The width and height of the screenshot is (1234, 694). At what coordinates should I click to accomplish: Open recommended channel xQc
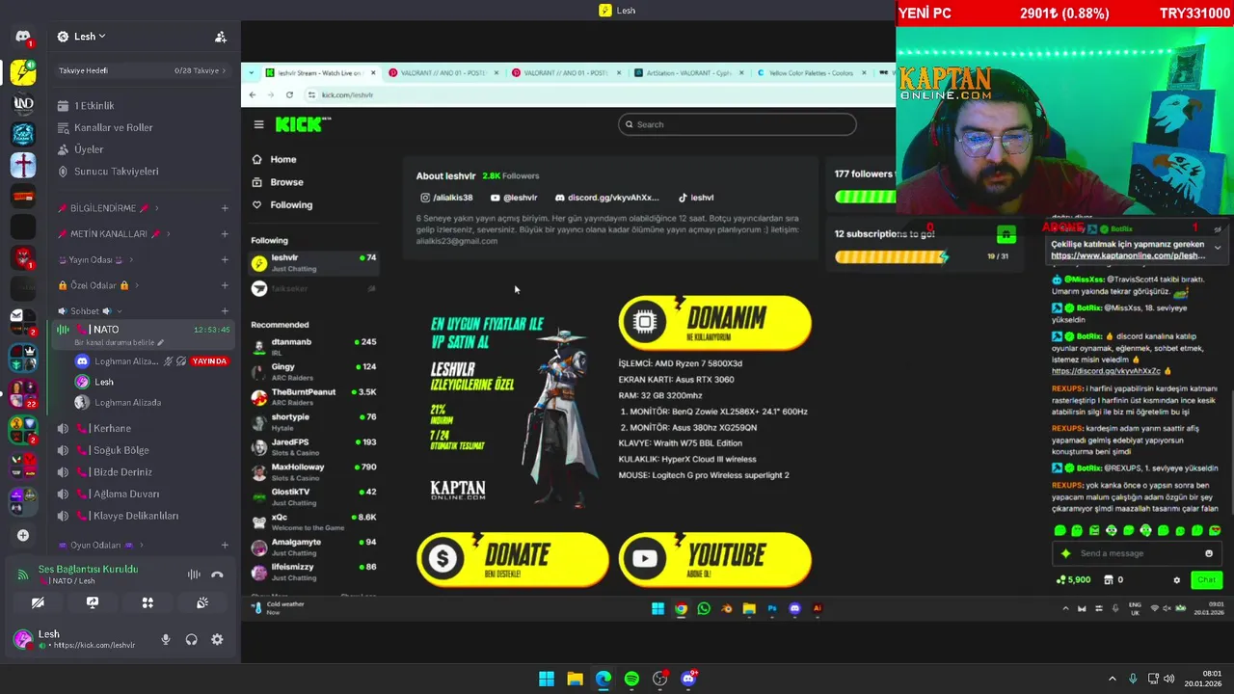click(313, 521)
